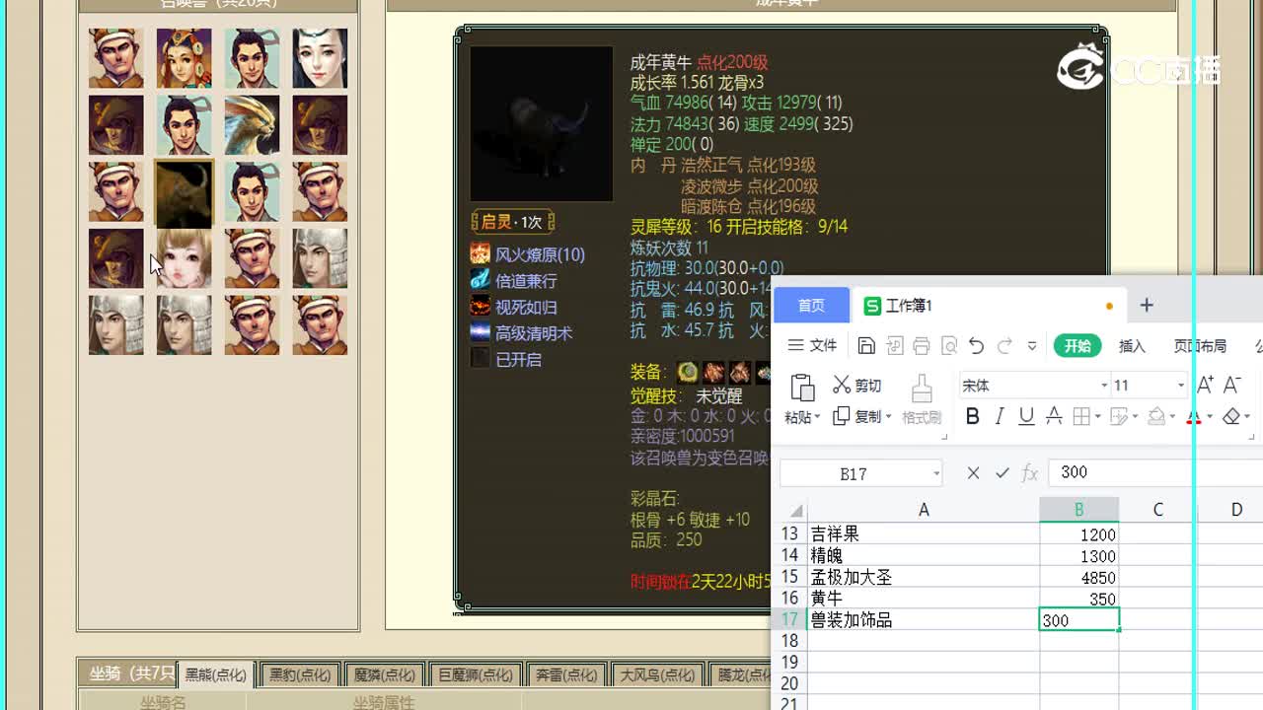
Task: Click the Paste clipboard icon
Action: pyautogui.click(x=802, y=388)
